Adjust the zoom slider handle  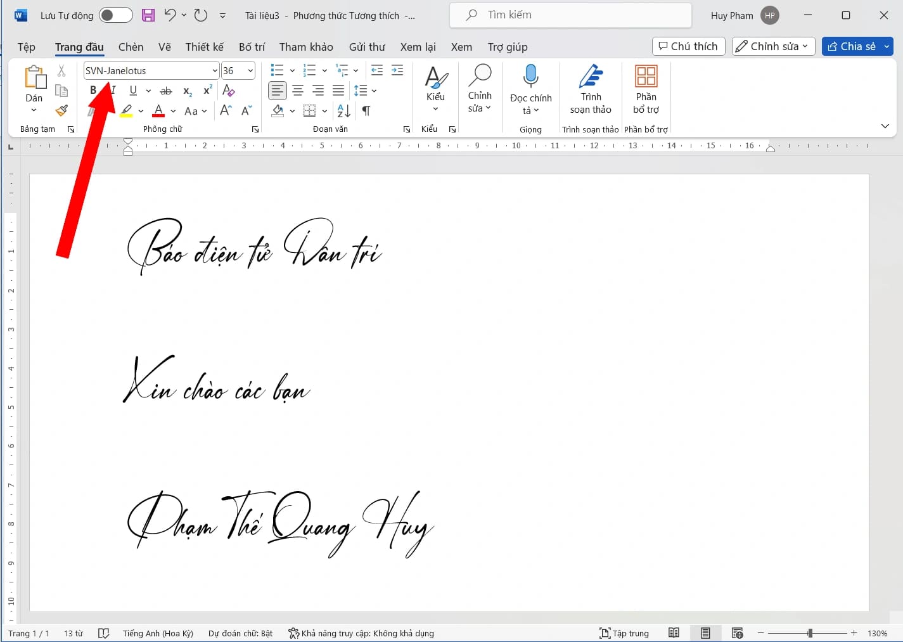point(810,633)
